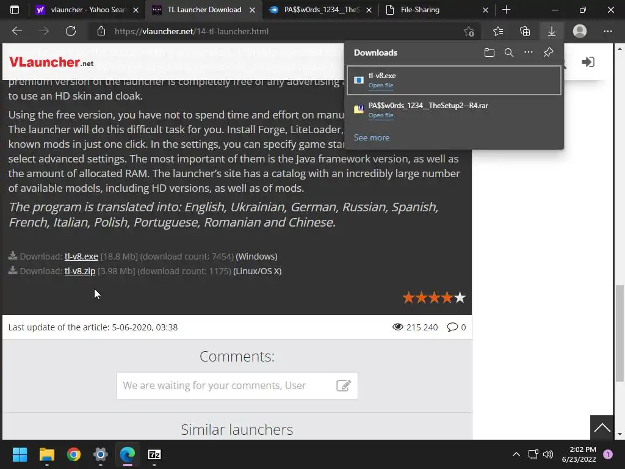Open the Windows Start menu
The height and width of the screenshot is (469, 625).
point(20,454)
